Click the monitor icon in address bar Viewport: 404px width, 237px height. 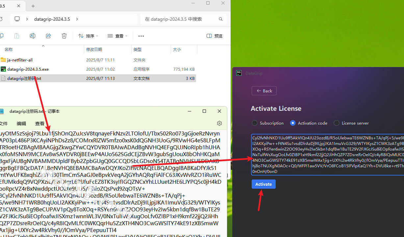pyautogui.click(x=17, y=19)
